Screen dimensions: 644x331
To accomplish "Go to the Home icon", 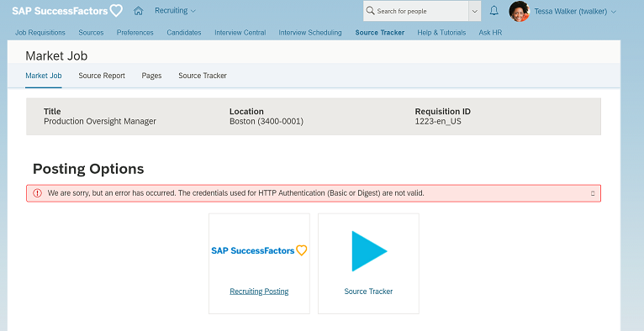I will click(139, 11).
